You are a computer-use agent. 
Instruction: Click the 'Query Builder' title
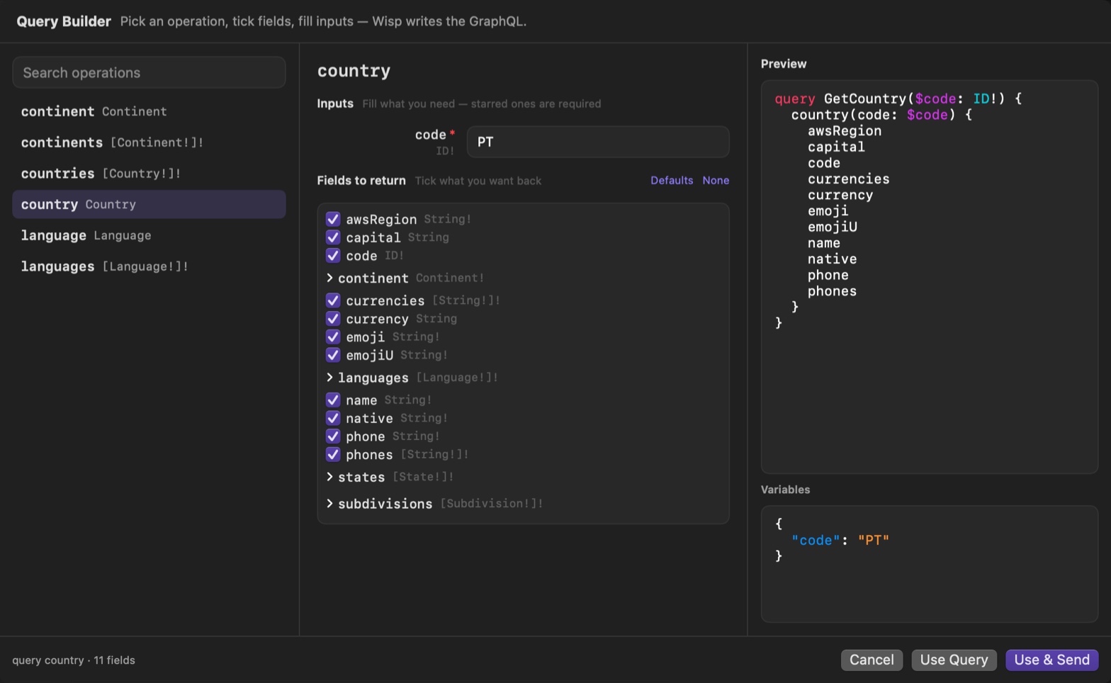tap(64, 21)
